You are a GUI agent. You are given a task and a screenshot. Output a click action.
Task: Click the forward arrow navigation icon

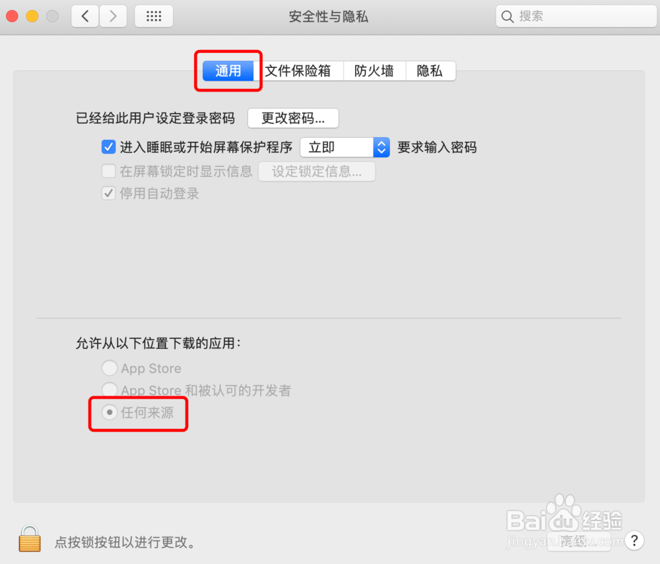point(113,16)
